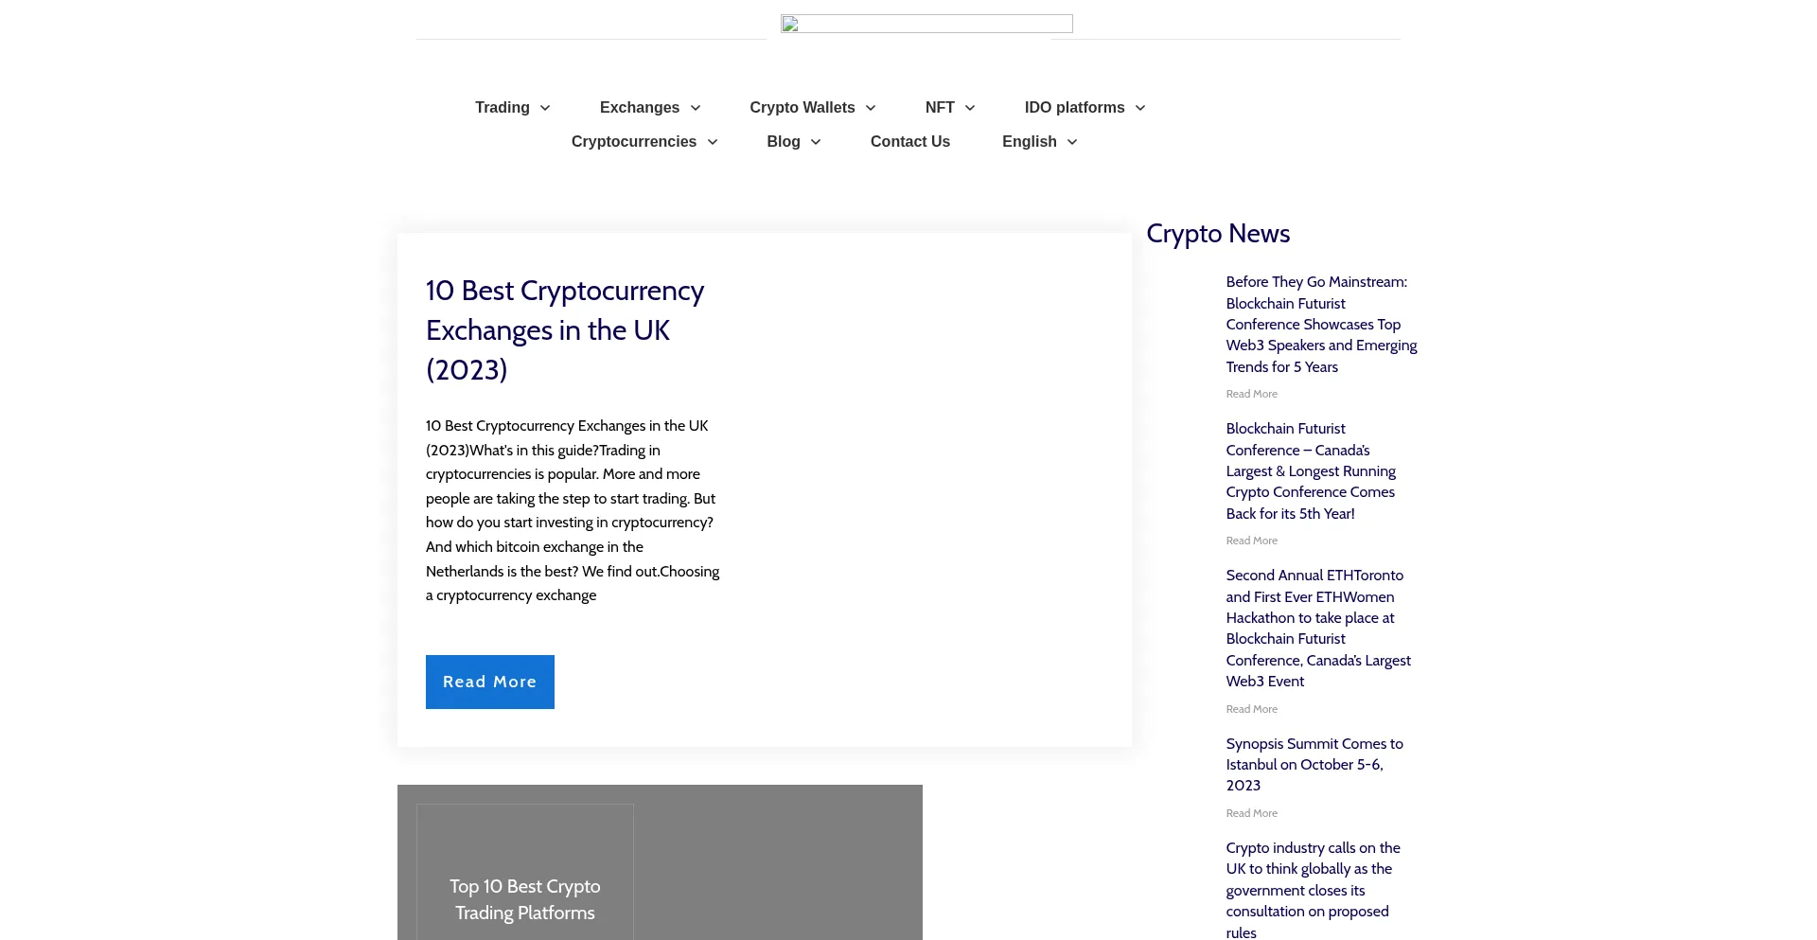Open the English language selector chevron
Screen dimensions: 1817x940
[x=1072, y=142]
